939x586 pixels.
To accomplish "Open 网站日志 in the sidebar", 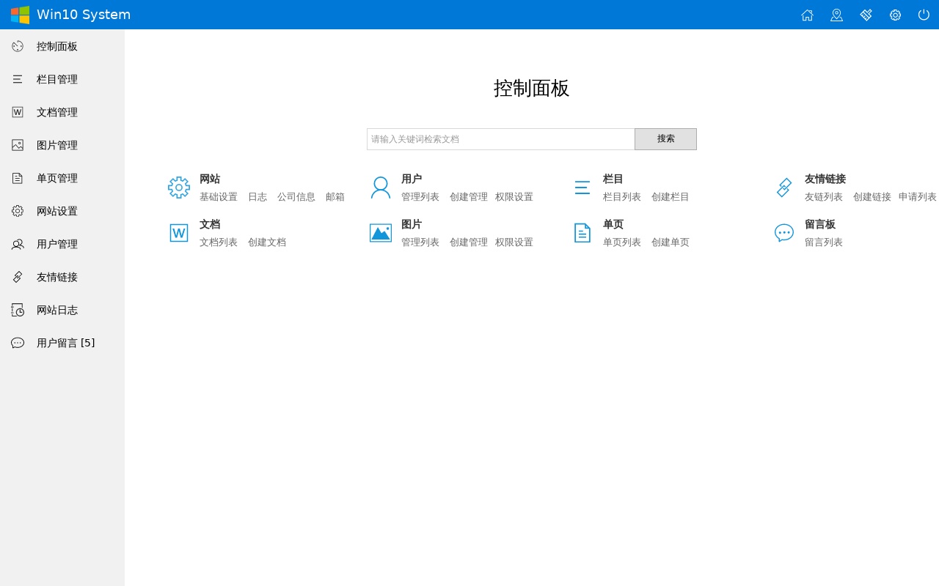I will coord(57,310).
